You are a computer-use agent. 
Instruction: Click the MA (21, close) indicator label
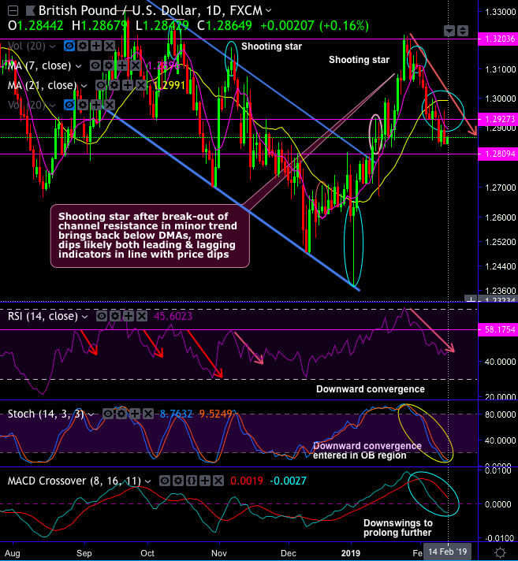point(43,85)
